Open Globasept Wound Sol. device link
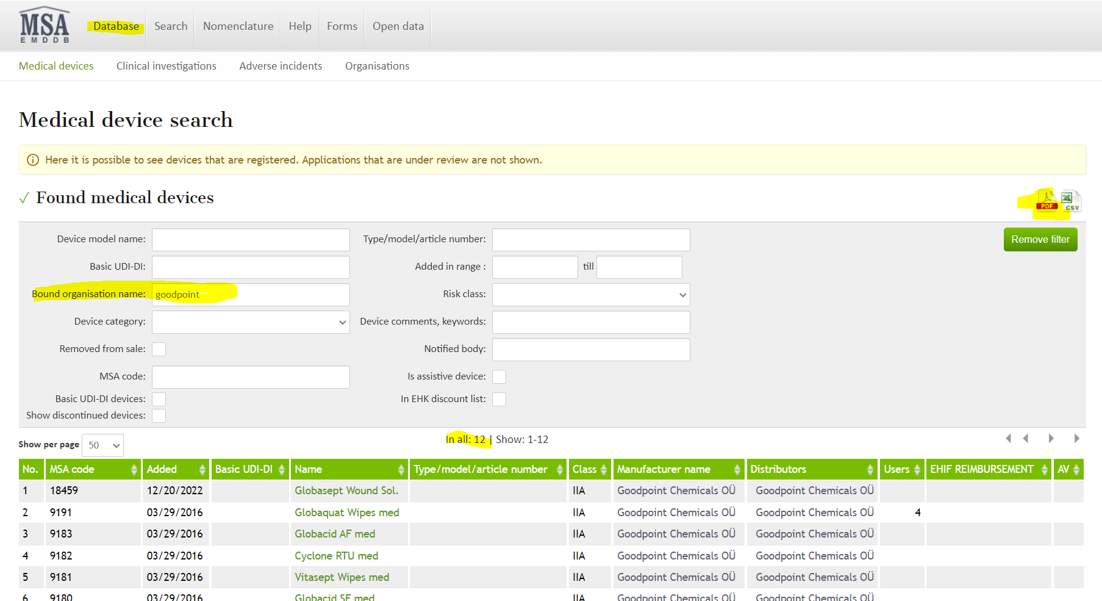1102x601 pixels. tap(346, 491)
